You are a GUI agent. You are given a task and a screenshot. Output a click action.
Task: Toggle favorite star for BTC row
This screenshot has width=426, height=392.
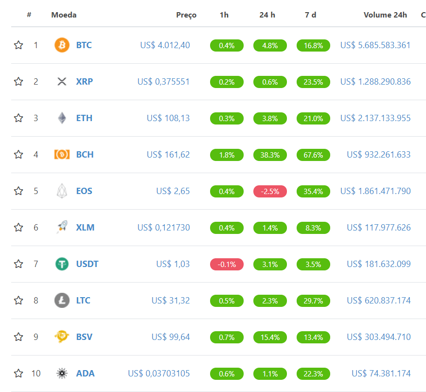coord(18,45)
